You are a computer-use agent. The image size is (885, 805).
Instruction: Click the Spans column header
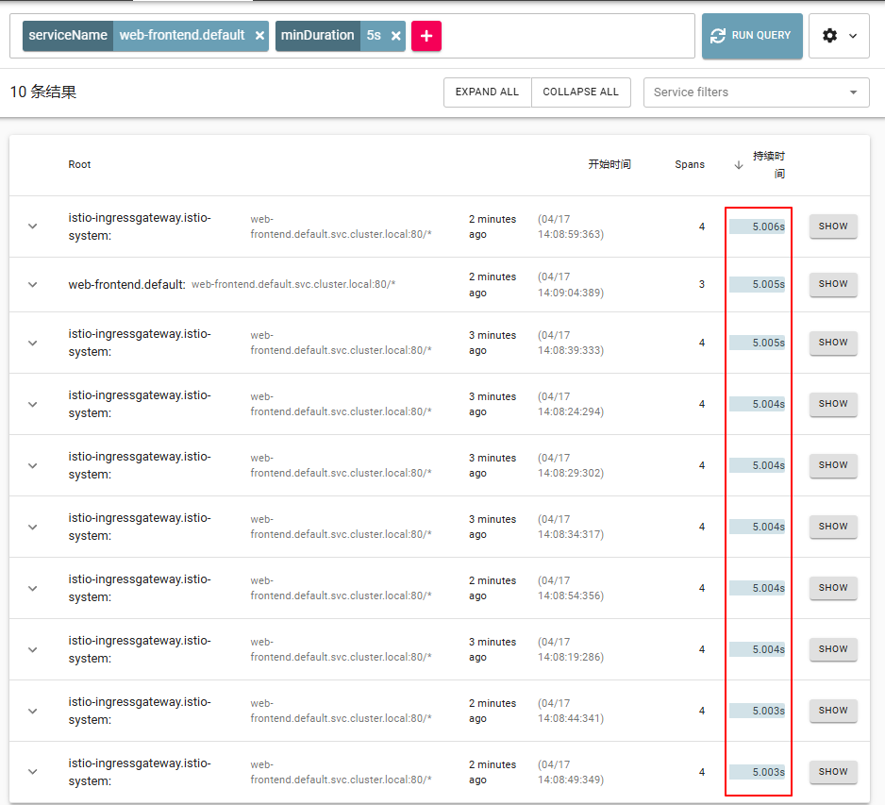point(689,164)
